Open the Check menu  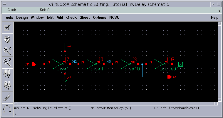point(71,18)
